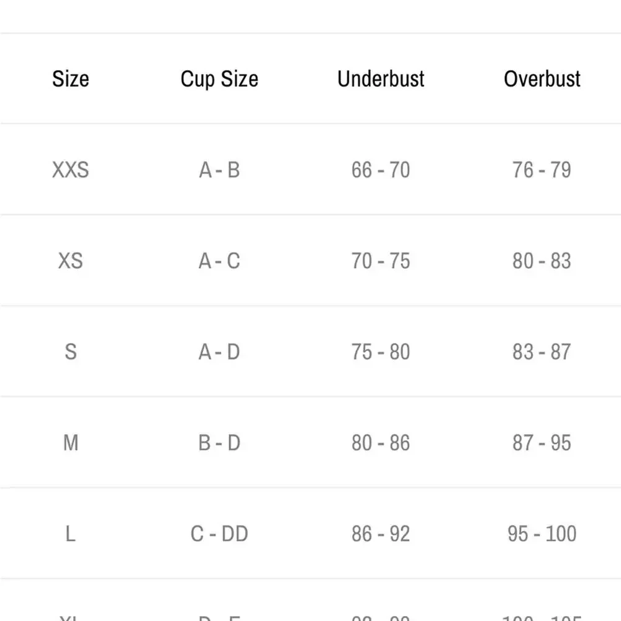Click the Cup Size column header
Image resolution: width=621 pixels, height=621 pixels.
tap(219, 79)
